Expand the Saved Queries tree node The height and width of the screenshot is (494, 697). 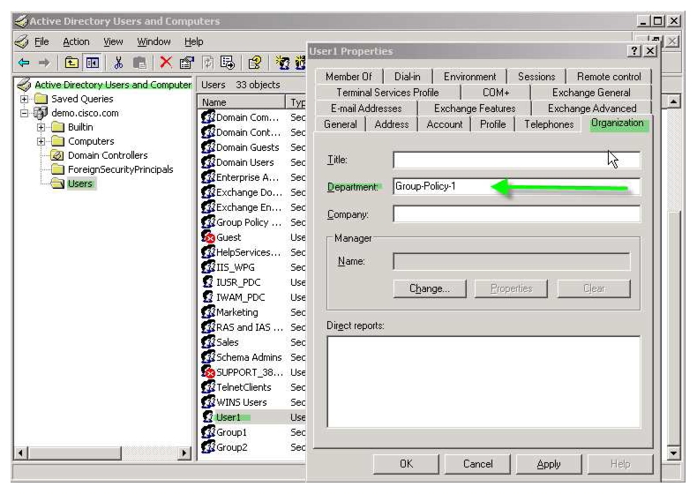(25, 99)
